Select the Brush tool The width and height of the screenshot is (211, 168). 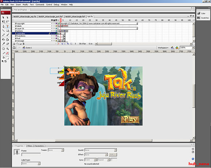coord(8,35)
